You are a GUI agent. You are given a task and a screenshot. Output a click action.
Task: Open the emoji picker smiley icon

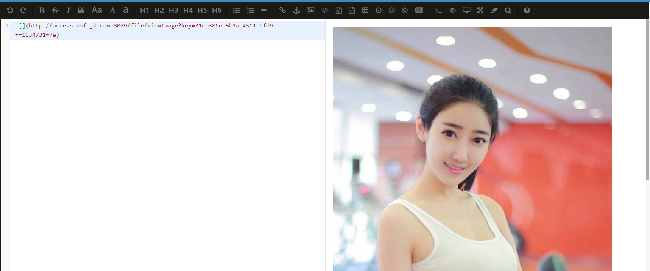(392, 10)
